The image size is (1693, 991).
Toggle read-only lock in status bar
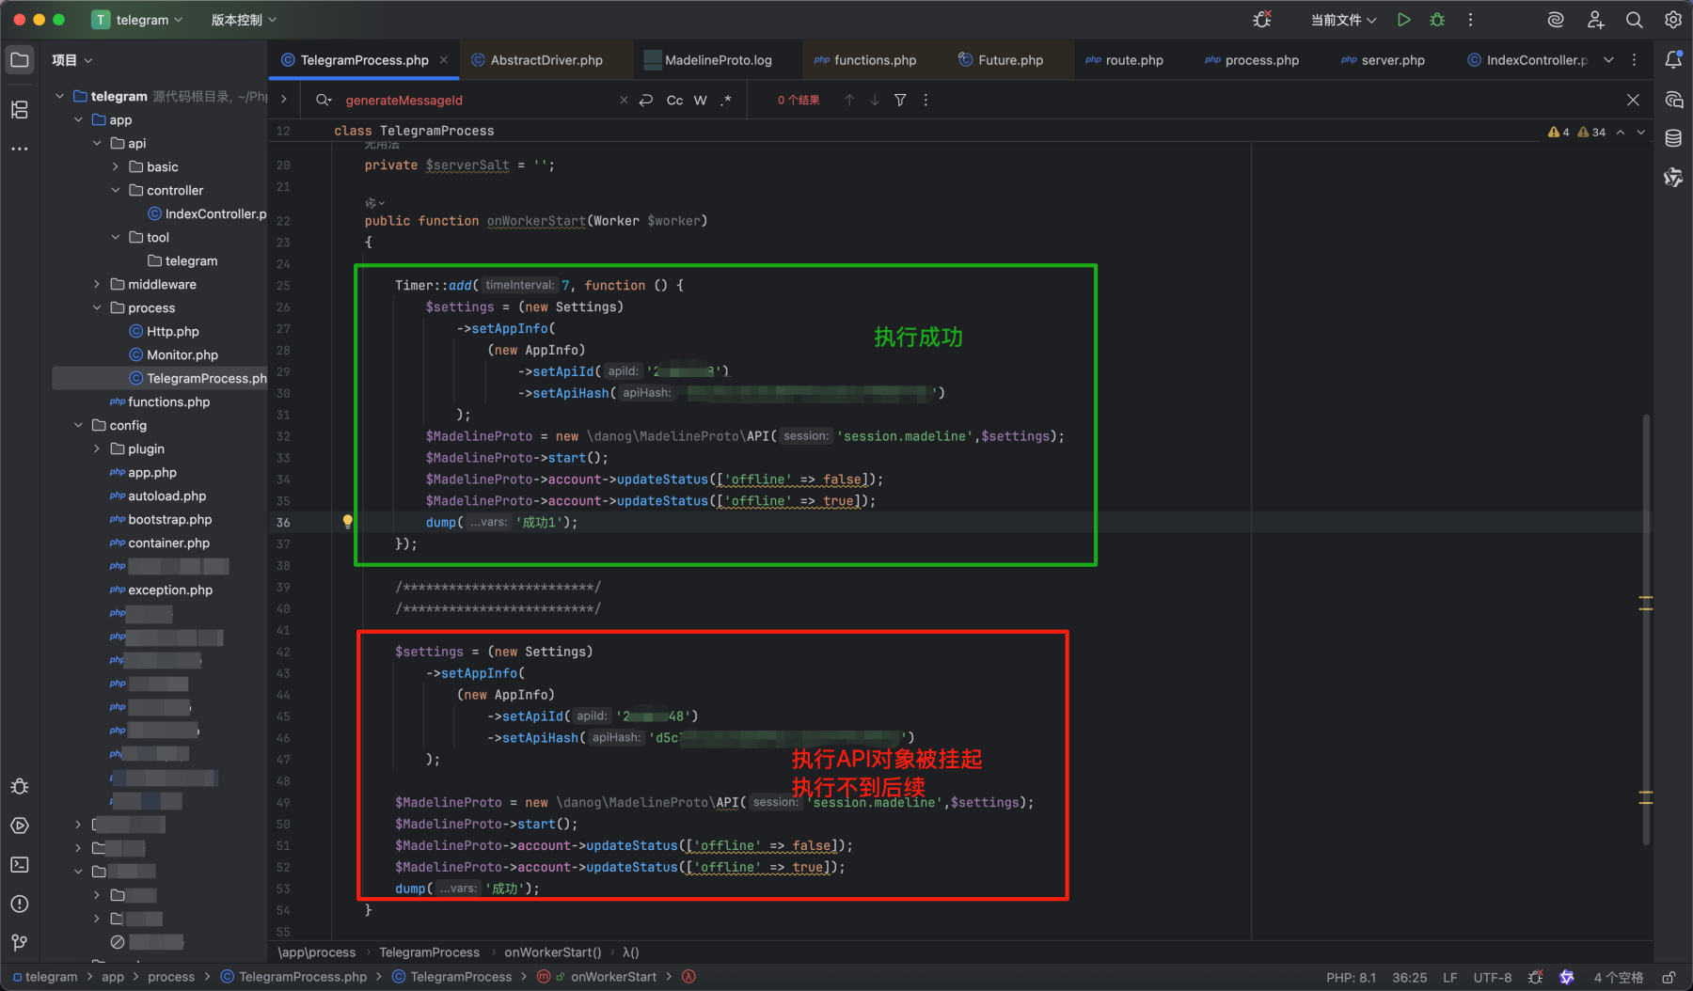coord(1669,977)
